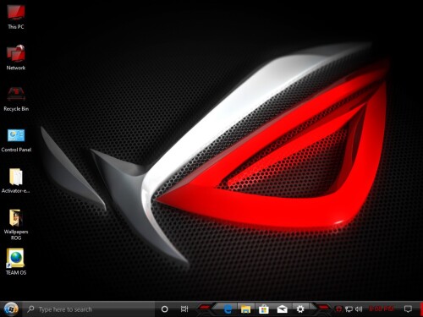Open the Start menu orb

pyautogui.click(x=11, y=309)
